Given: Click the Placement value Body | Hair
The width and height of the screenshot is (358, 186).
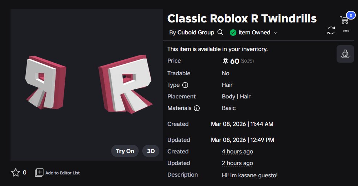Looking at the screenshot, I should (236, 97).
